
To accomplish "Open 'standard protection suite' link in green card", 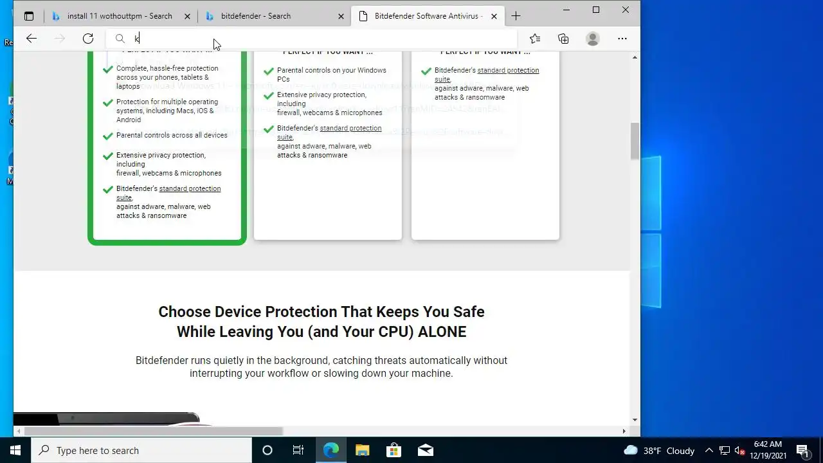I will click(x=168, y=193).
